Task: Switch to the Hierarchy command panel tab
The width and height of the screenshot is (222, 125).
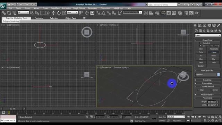Action: (204, 25)
